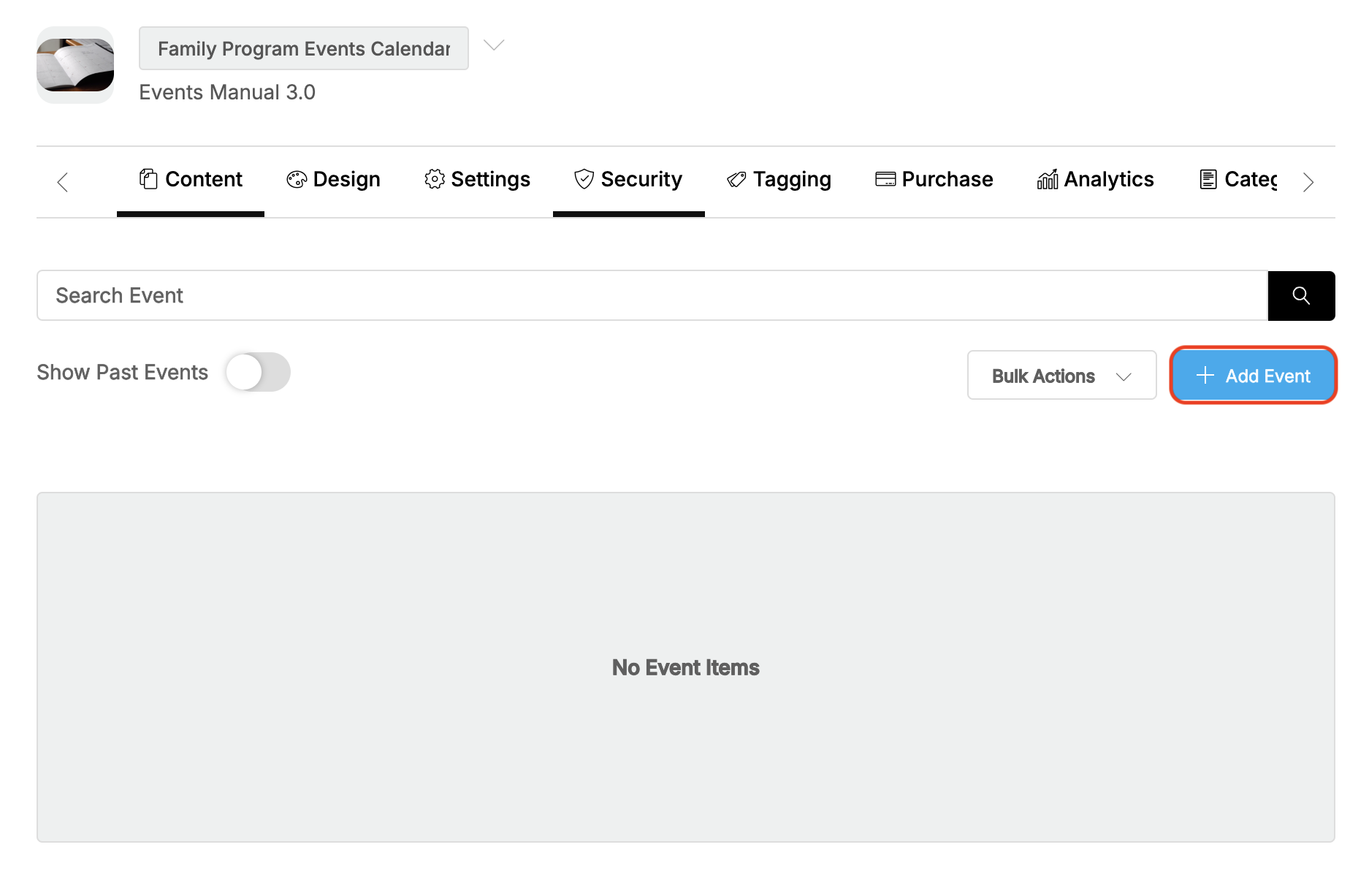
Task: Click the Security shield icon
Action: click(x=584, y=178)
